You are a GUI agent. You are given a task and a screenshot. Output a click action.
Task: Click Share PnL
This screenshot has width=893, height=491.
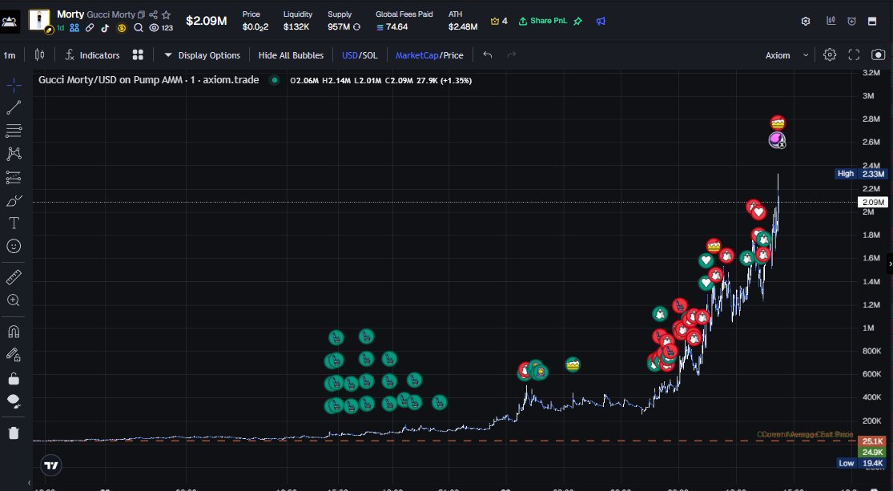[x=543, y=21]
